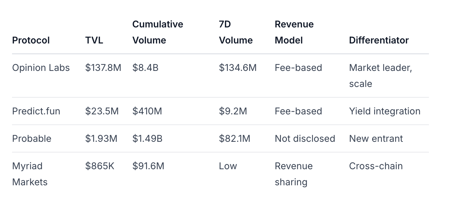Click the Cumulative Volume column header

tap(158, 32)
